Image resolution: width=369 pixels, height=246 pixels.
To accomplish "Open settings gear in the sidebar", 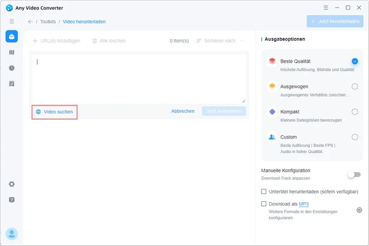I will coord(12,184).
